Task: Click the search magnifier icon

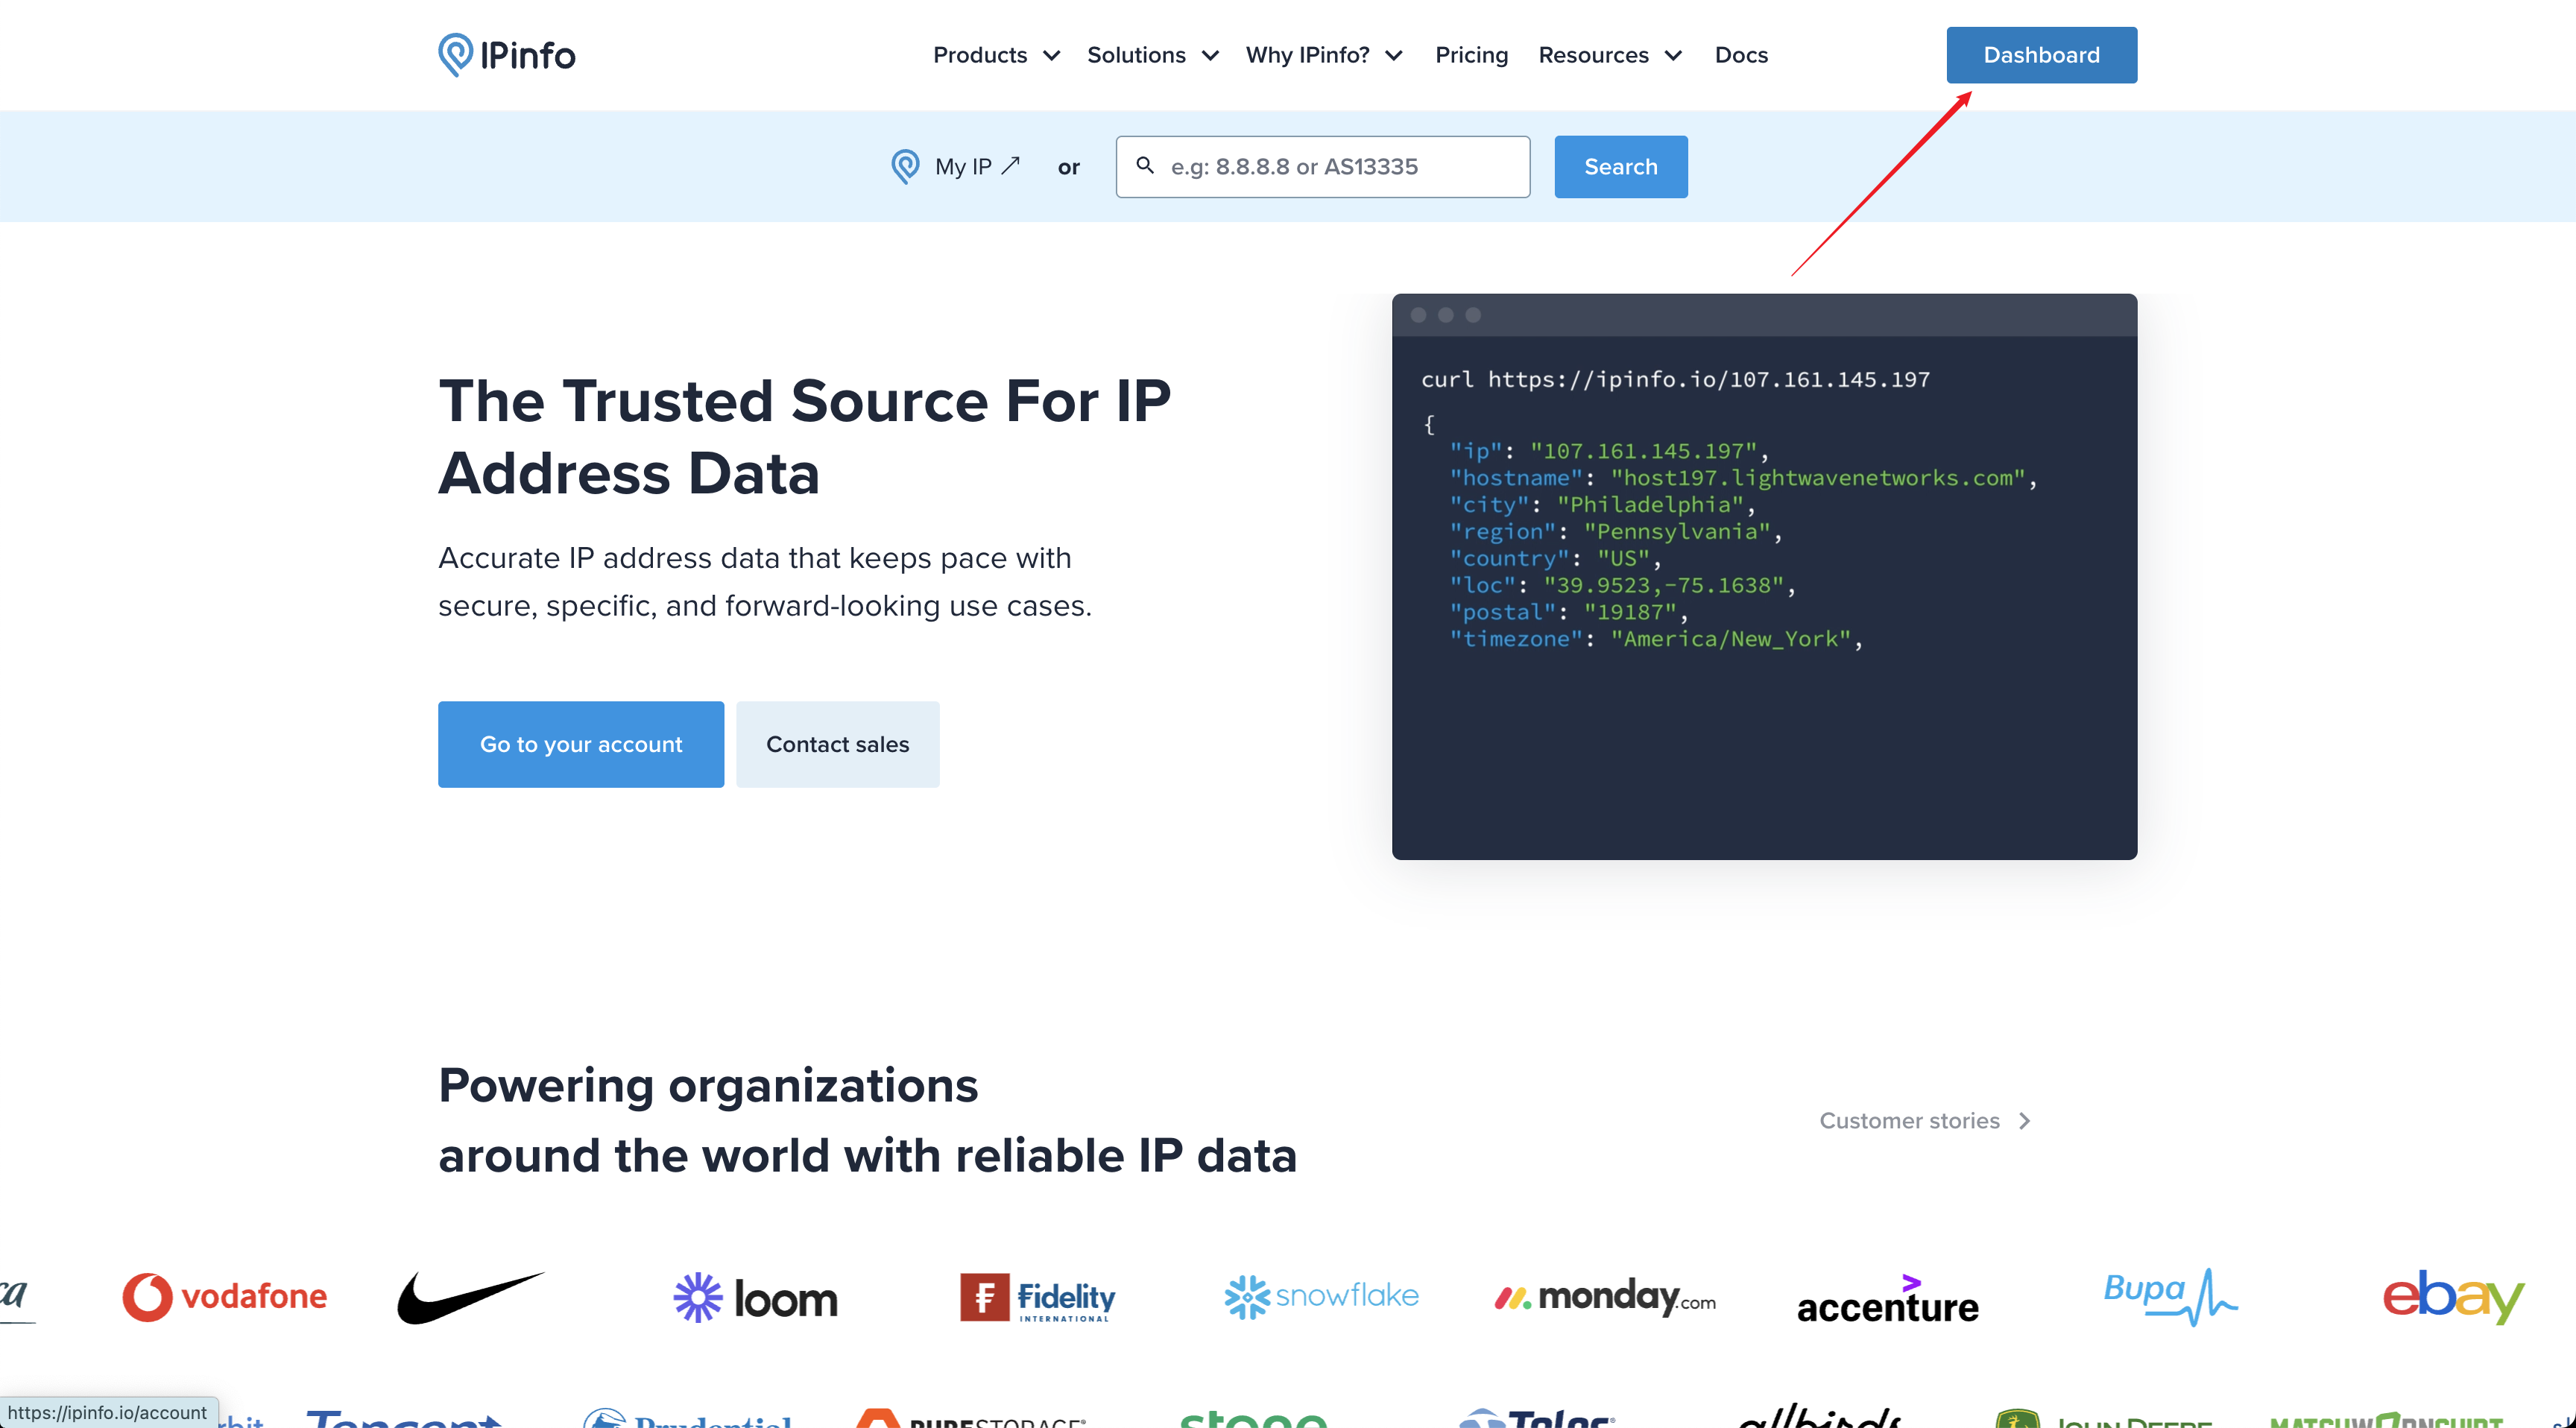Action: [1145, 165]
